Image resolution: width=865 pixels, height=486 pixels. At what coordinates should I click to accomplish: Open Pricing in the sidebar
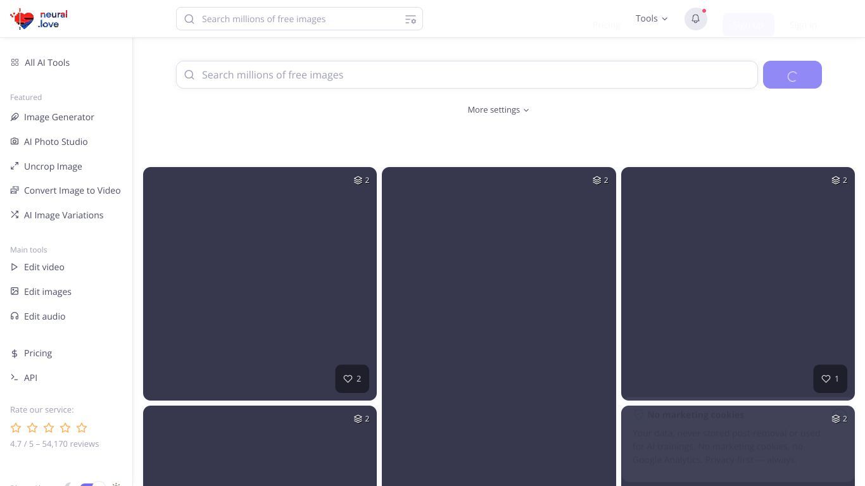[x=31, y=353]
